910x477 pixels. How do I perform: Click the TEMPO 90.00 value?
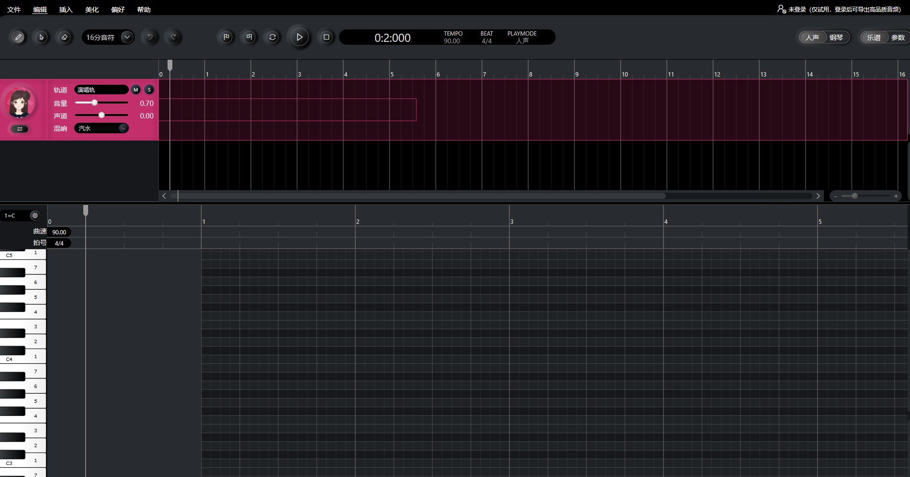(x=452, y=41)
